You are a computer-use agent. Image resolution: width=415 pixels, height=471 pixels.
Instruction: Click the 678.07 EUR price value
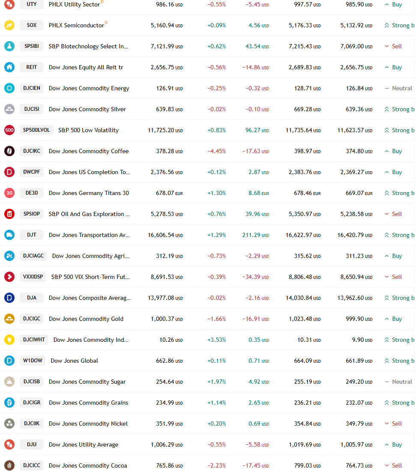169,193
